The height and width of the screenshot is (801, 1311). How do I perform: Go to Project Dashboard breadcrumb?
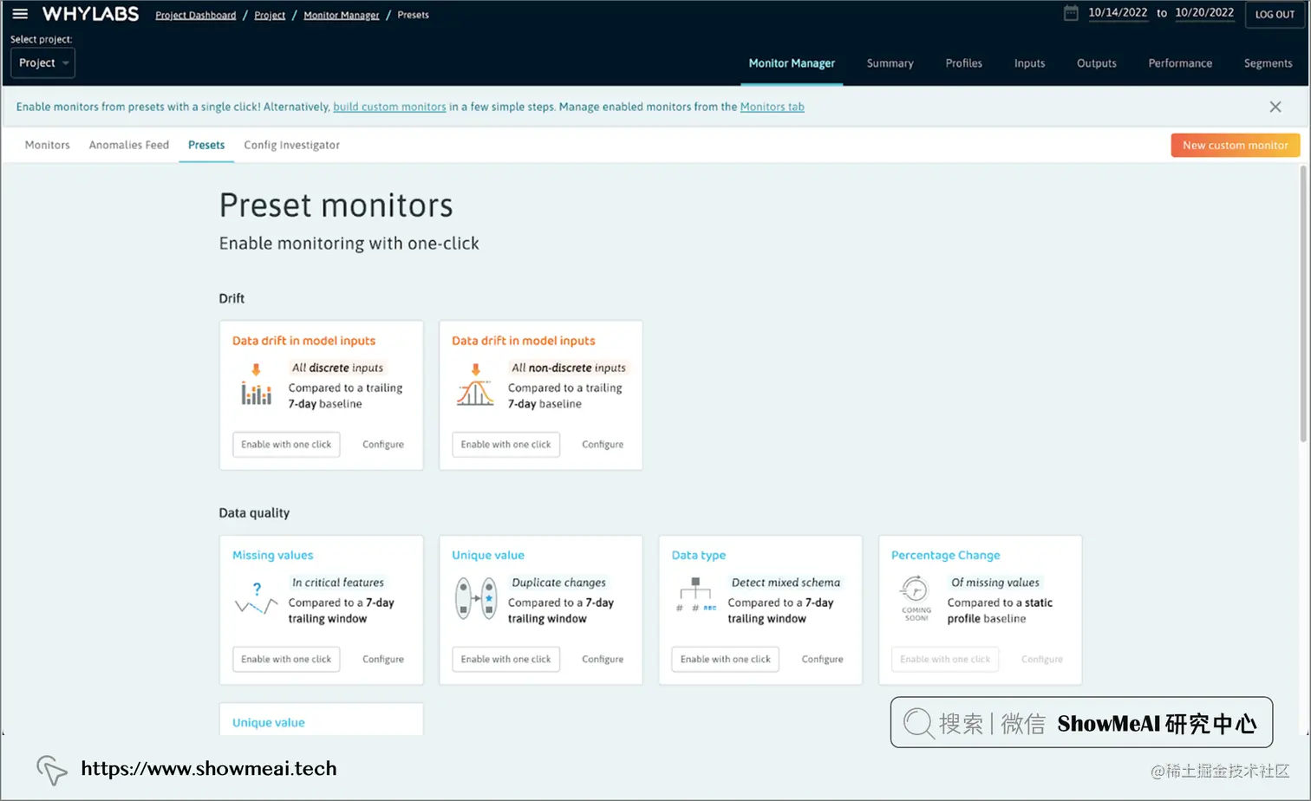(x=195, y=15)
